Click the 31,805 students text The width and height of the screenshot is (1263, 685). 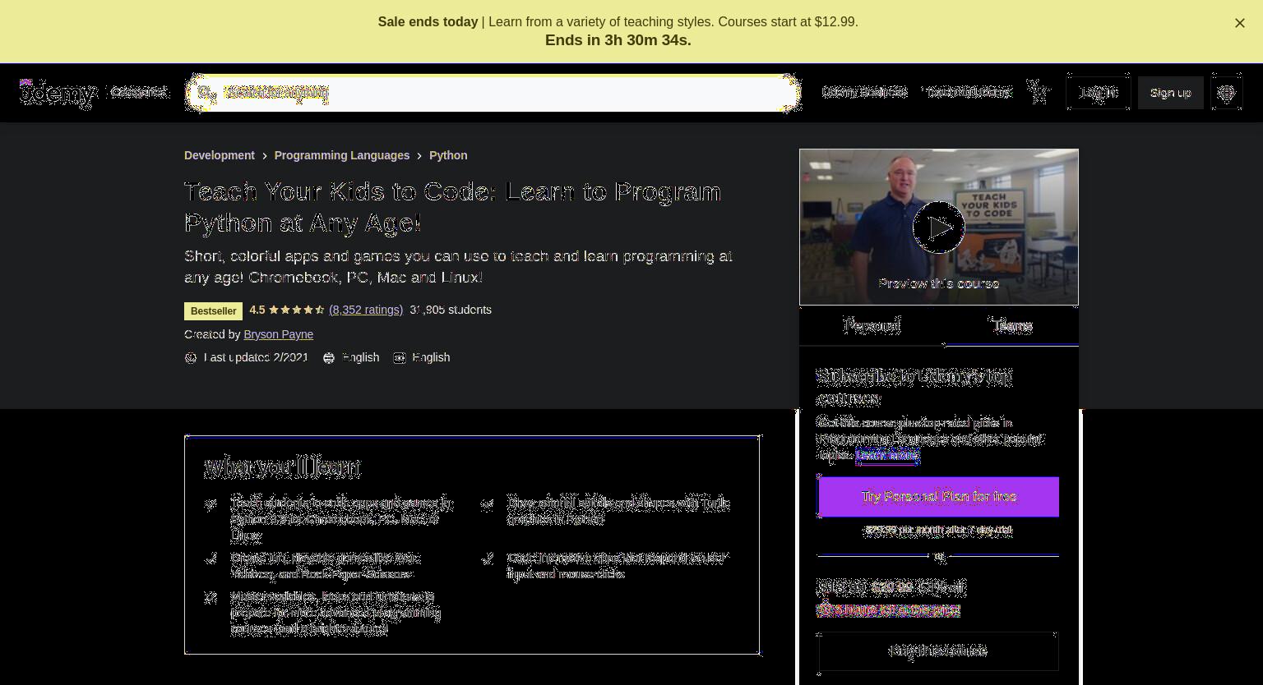[x=451, y=310]
